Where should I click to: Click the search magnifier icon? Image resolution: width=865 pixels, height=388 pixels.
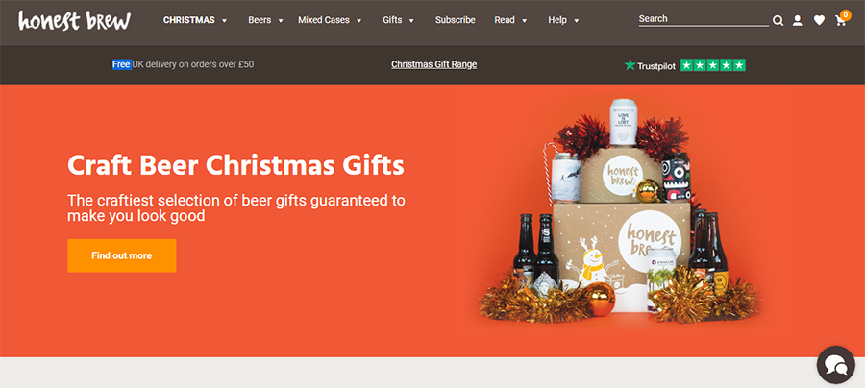coord(778,21)
